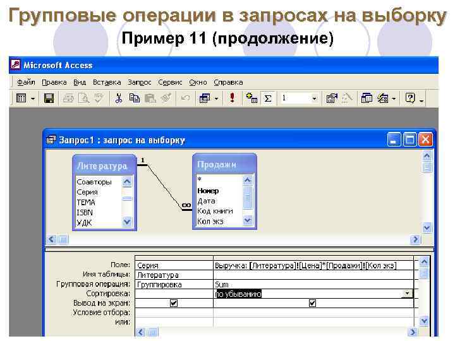
Task: Select asterisk all-fields in Продажи
Action: (x=199, y=179)
